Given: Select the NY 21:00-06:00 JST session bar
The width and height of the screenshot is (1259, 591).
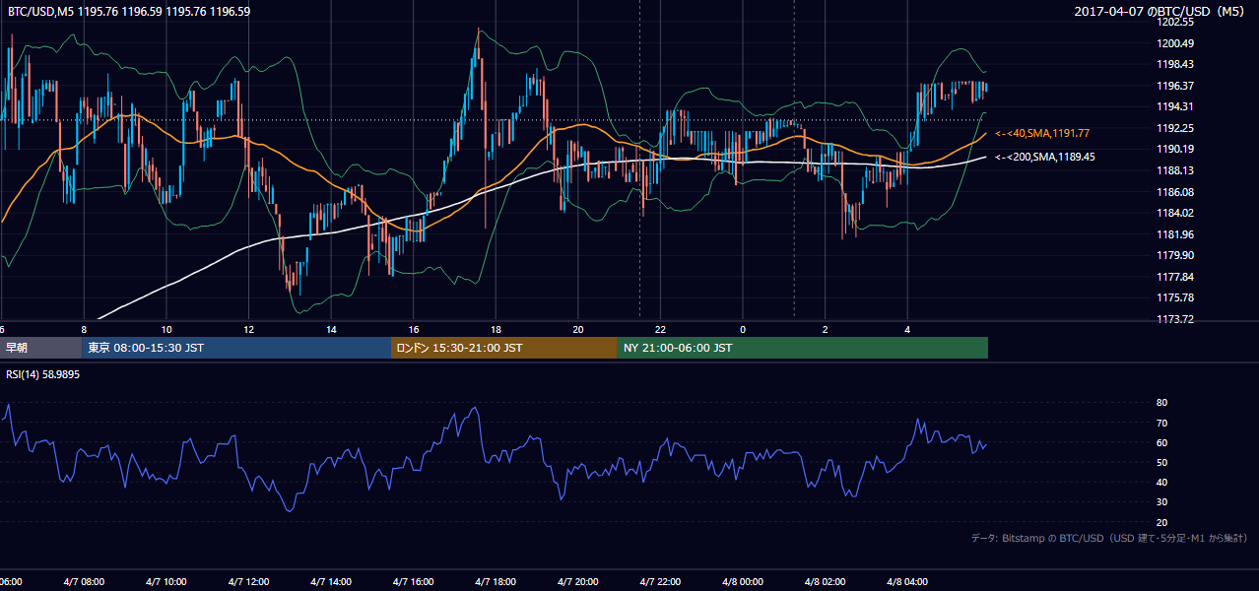Looking at the screenshot, I should pos(803,348).
